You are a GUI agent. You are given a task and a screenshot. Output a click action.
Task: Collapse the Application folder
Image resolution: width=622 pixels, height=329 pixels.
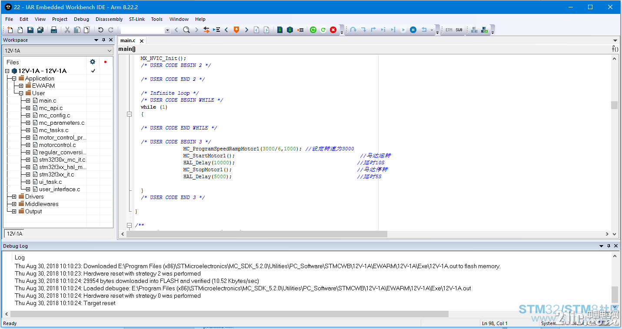point(14,78)
